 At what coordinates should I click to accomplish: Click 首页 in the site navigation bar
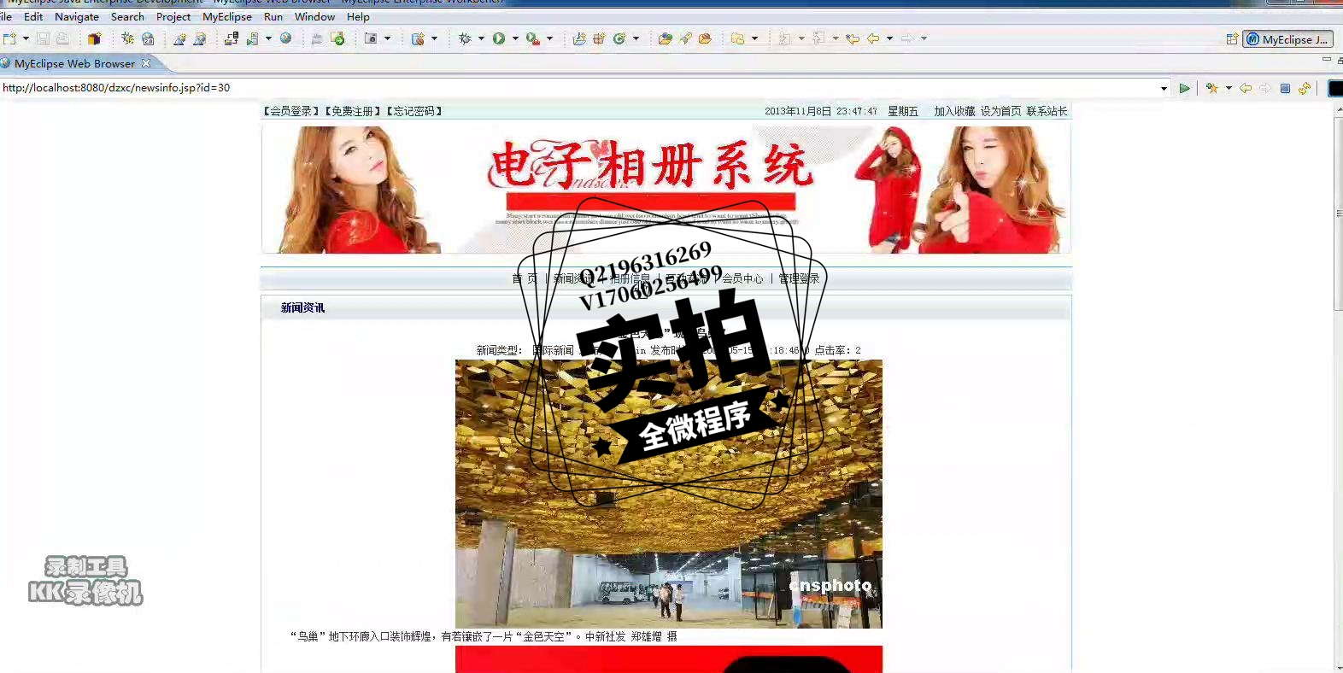coord(525,278)
